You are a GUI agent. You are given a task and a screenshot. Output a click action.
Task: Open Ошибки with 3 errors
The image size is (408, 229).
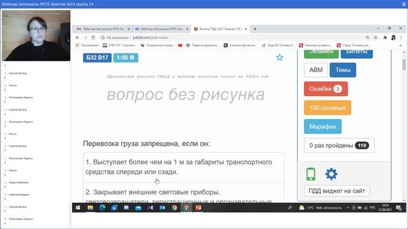pos(326,89)
